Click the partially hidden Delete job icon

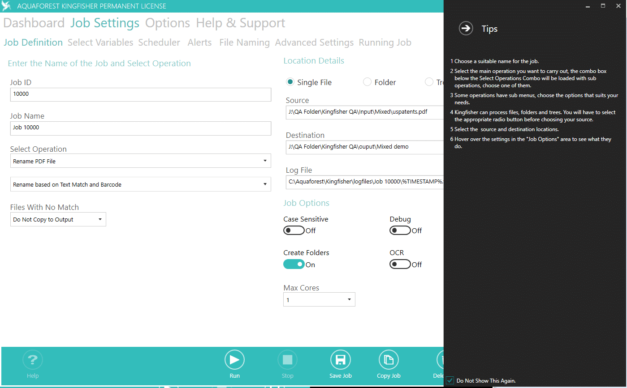440,359
